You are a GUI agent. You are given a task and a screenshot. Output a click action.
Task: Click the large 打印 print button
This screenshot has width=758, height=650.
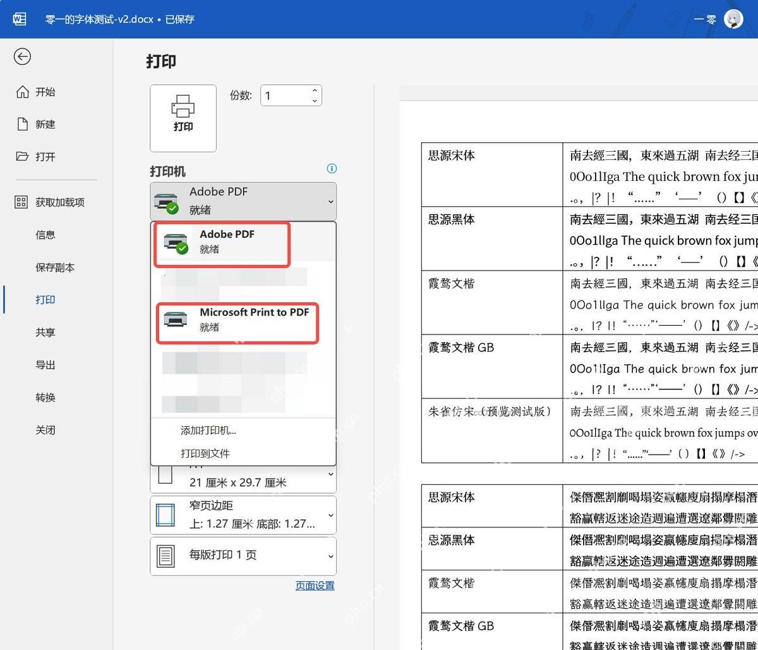click(x=183, y=118)
